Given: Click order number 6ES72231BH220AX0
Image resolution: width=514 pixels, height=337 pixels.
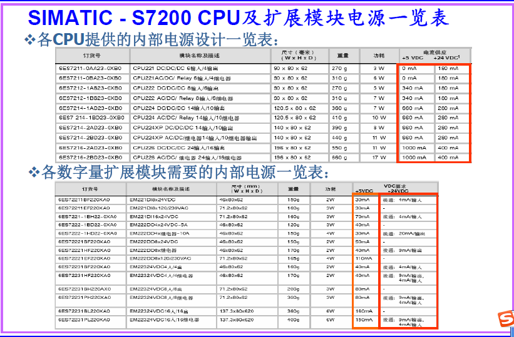Looking at the screenshot, I should coord(85,289).
